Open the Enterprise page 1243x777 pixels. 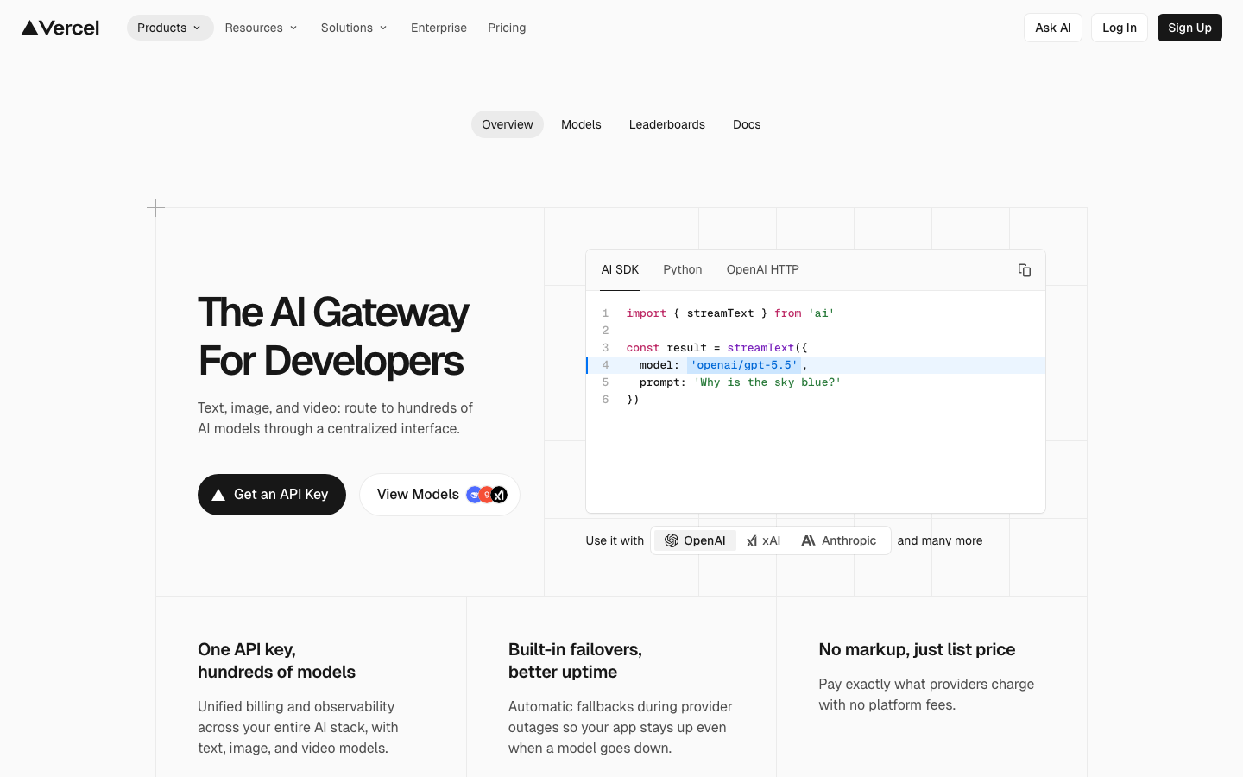(x=439, y=28)
